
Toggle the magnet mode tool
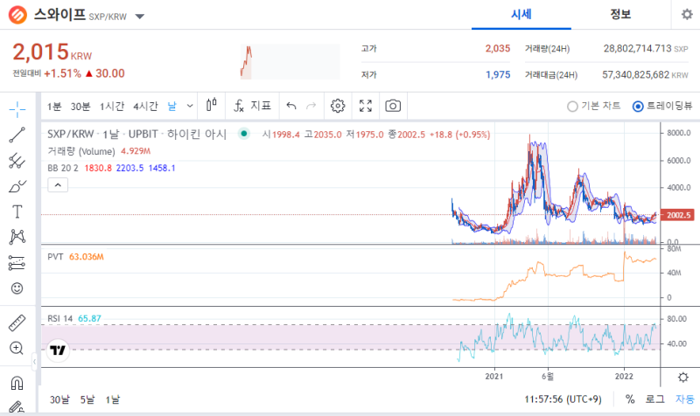(x=17, y=383)
